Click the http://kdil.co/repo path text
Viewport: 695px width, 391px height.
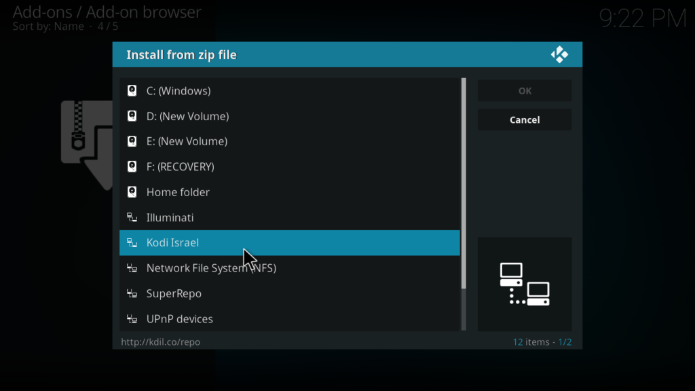[160, 342]
